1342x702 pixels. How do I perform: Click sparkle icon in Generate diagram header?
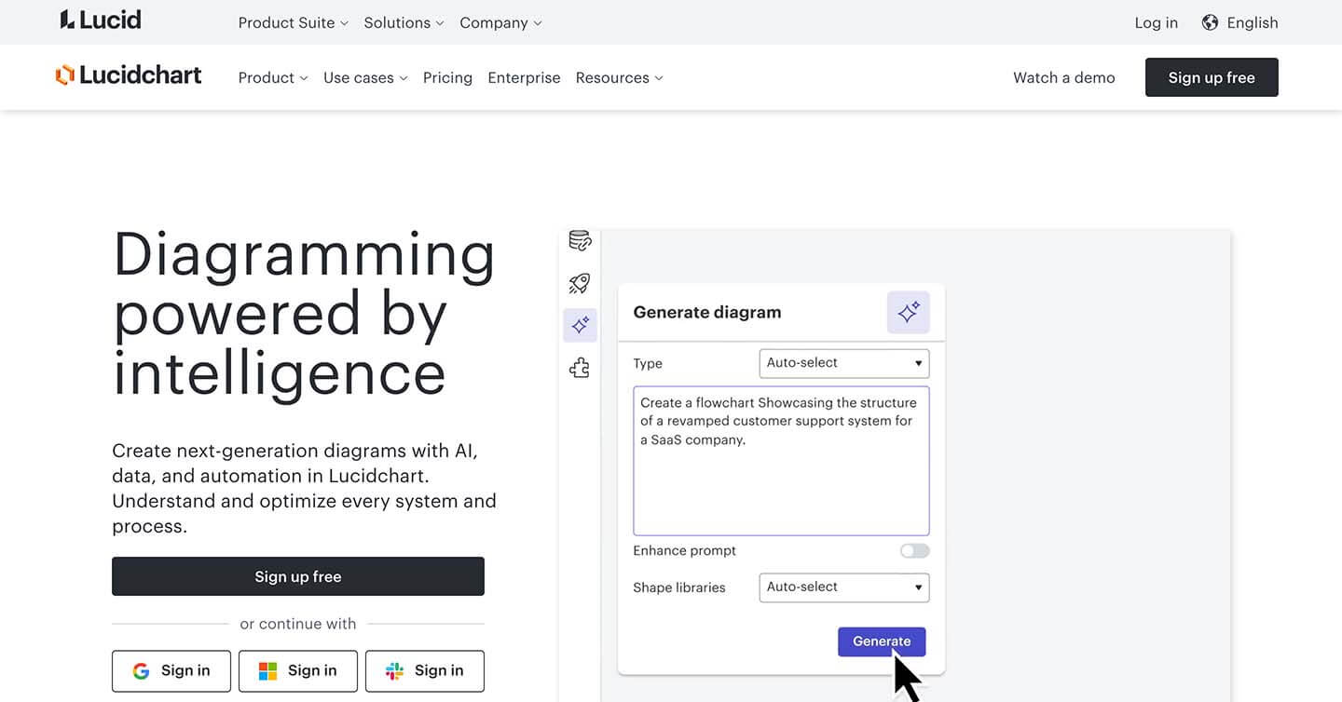point(909,312)
